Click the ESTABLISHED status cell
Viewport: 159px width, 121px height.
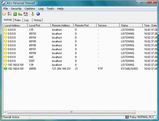tap(129, 69)
